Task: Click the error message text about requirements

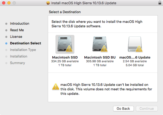Action: coord(106,89)
